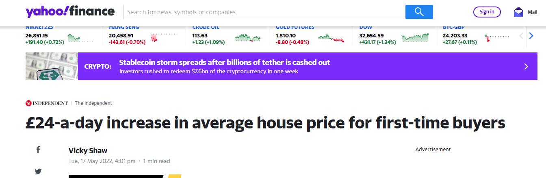This screenshot has width=546, height=178.
Task: Share article via Twitter icon
Action: 38,171
